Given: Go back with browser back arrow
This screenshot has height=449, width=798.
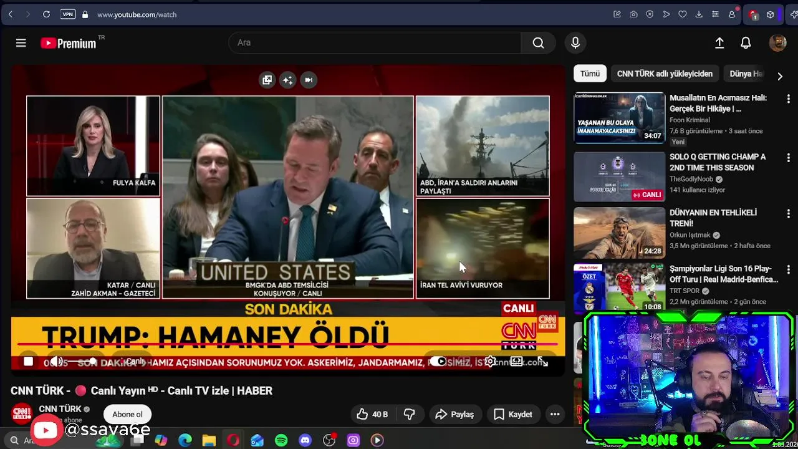Looking at the screenshot, I should point(11,14).
